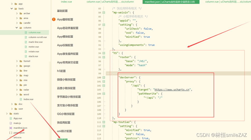Fold the pathRewrite block at line 104

[104, 94]
